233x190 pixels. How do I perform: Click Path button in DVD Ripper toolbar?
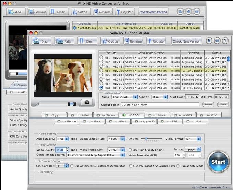click(x=65, y=41)
